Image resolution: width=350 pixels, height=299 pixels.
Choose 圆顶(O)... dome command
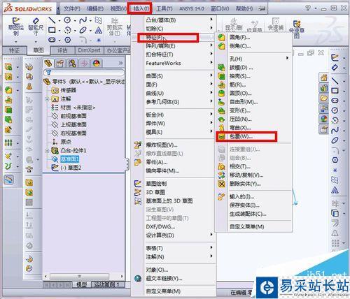(240, 94)
